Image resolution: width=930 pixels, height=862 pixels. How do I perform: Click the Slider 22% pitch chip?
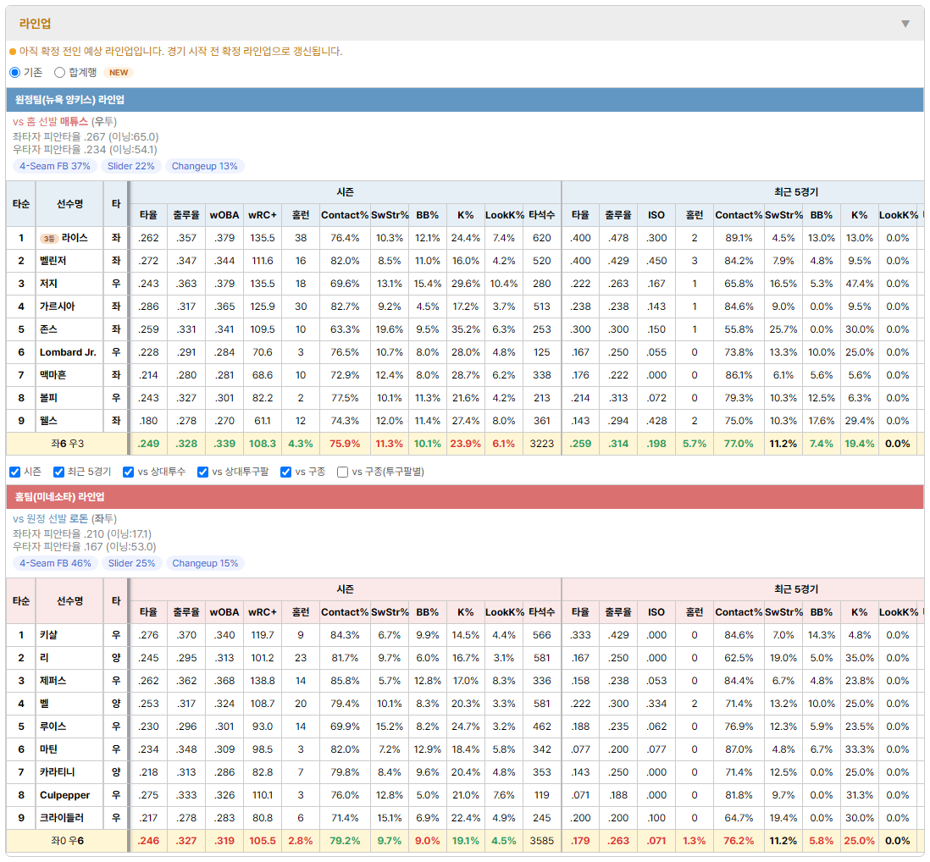pyautogui.click(x=131, y=166)
